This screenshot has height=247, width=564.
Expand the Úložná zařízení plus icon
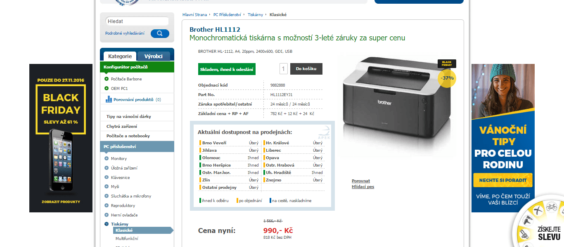[107, 168]
